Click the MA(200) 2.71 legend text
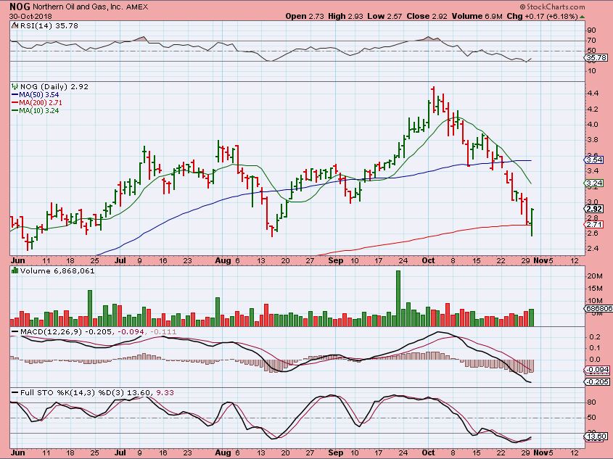 (x=41, y=102)
